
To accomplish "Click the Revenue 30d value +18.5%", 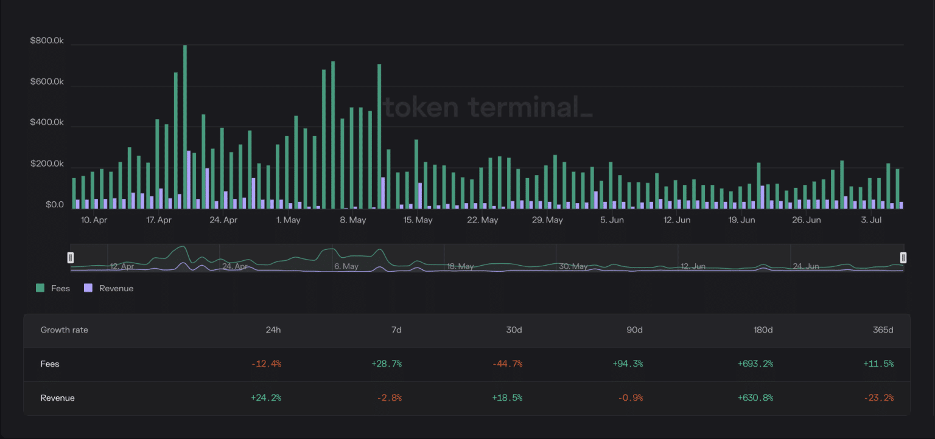I will [x=507, y=398].
